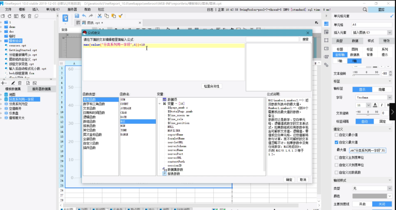This screenshot has width=396, height=210.
Task: Open the 服务器 menu
Action: pos(72,10)
